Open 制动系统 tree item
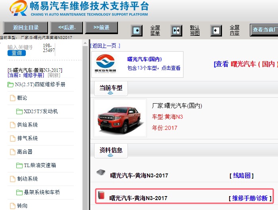278x210 pixels. [x=27, y=179]
